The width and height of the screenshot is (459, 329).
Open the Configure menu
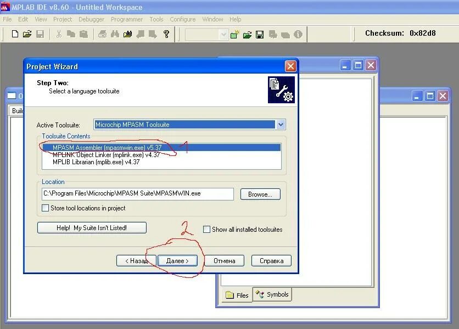click(183, 19)
